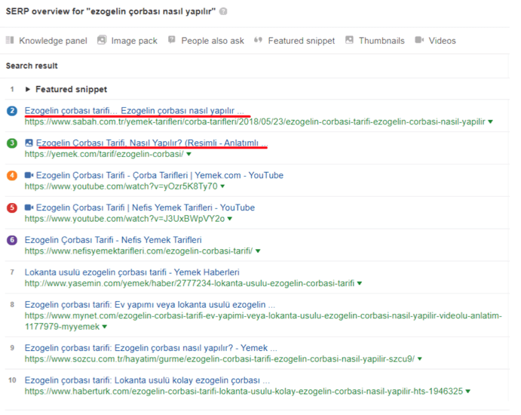Screen dimensions: 521x415
Task: Open dropdown arrow after sabah.com.tr URL
Action: click(x=491, y=121)
